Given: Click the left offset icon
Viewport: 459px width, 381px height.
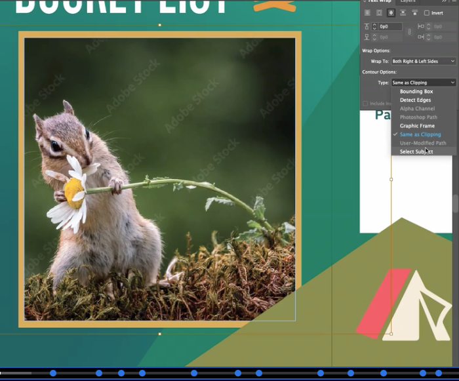Looking at the screenshot, I should [x=421, y=27].
